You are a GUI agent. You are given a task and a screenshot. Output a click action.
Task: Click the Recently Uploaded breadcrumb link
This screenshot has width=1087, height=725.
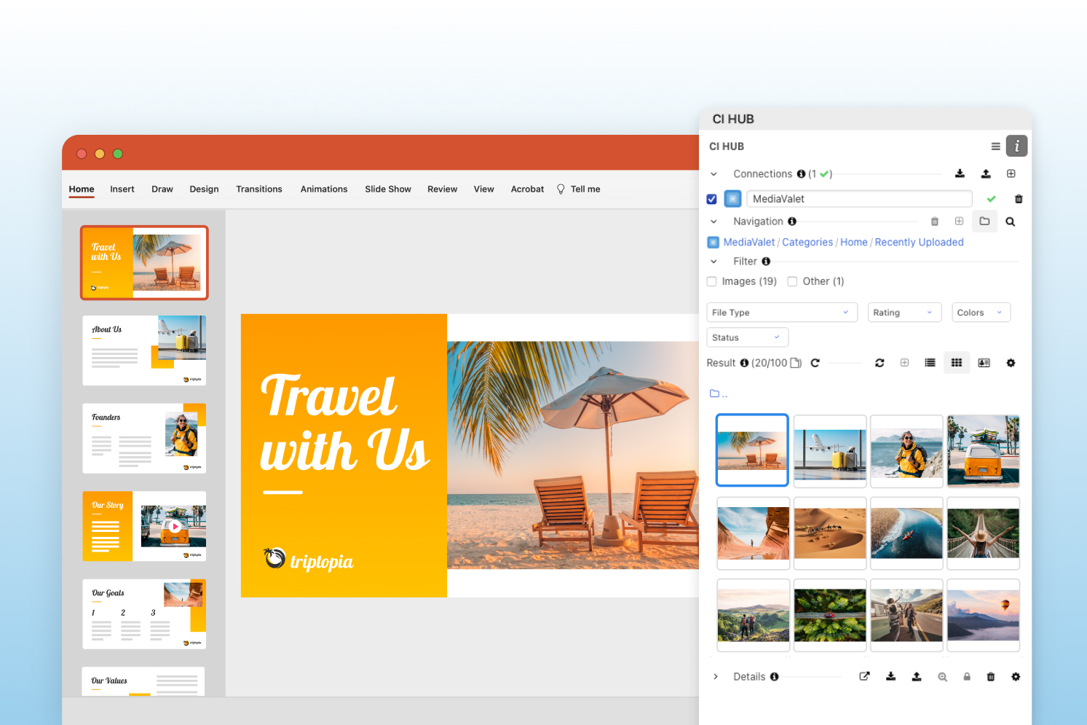click(919, 242)
